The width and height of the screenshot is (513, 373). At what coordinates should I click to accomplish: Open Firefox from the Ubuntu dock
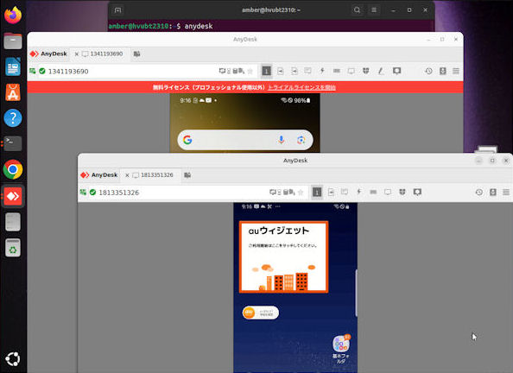13,15
